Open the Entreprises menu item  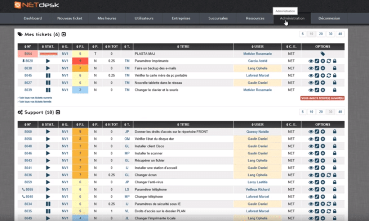[181, 18]
